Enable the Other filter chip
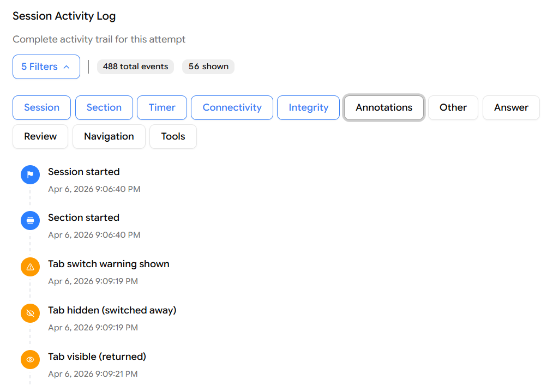547x386 pixels. [x=453, y=107]
